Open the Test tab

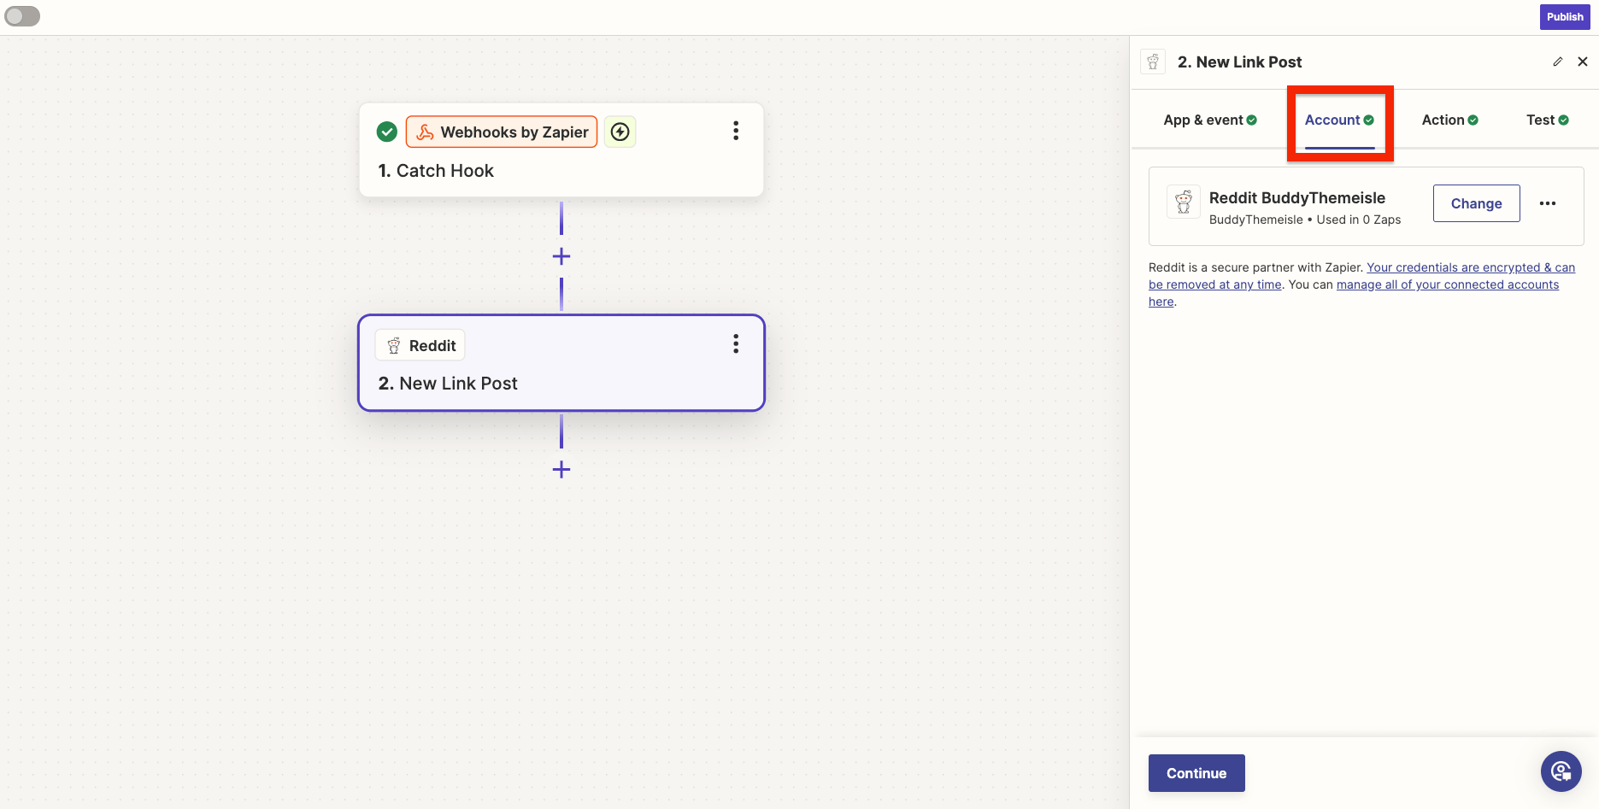click(1547, 120)
